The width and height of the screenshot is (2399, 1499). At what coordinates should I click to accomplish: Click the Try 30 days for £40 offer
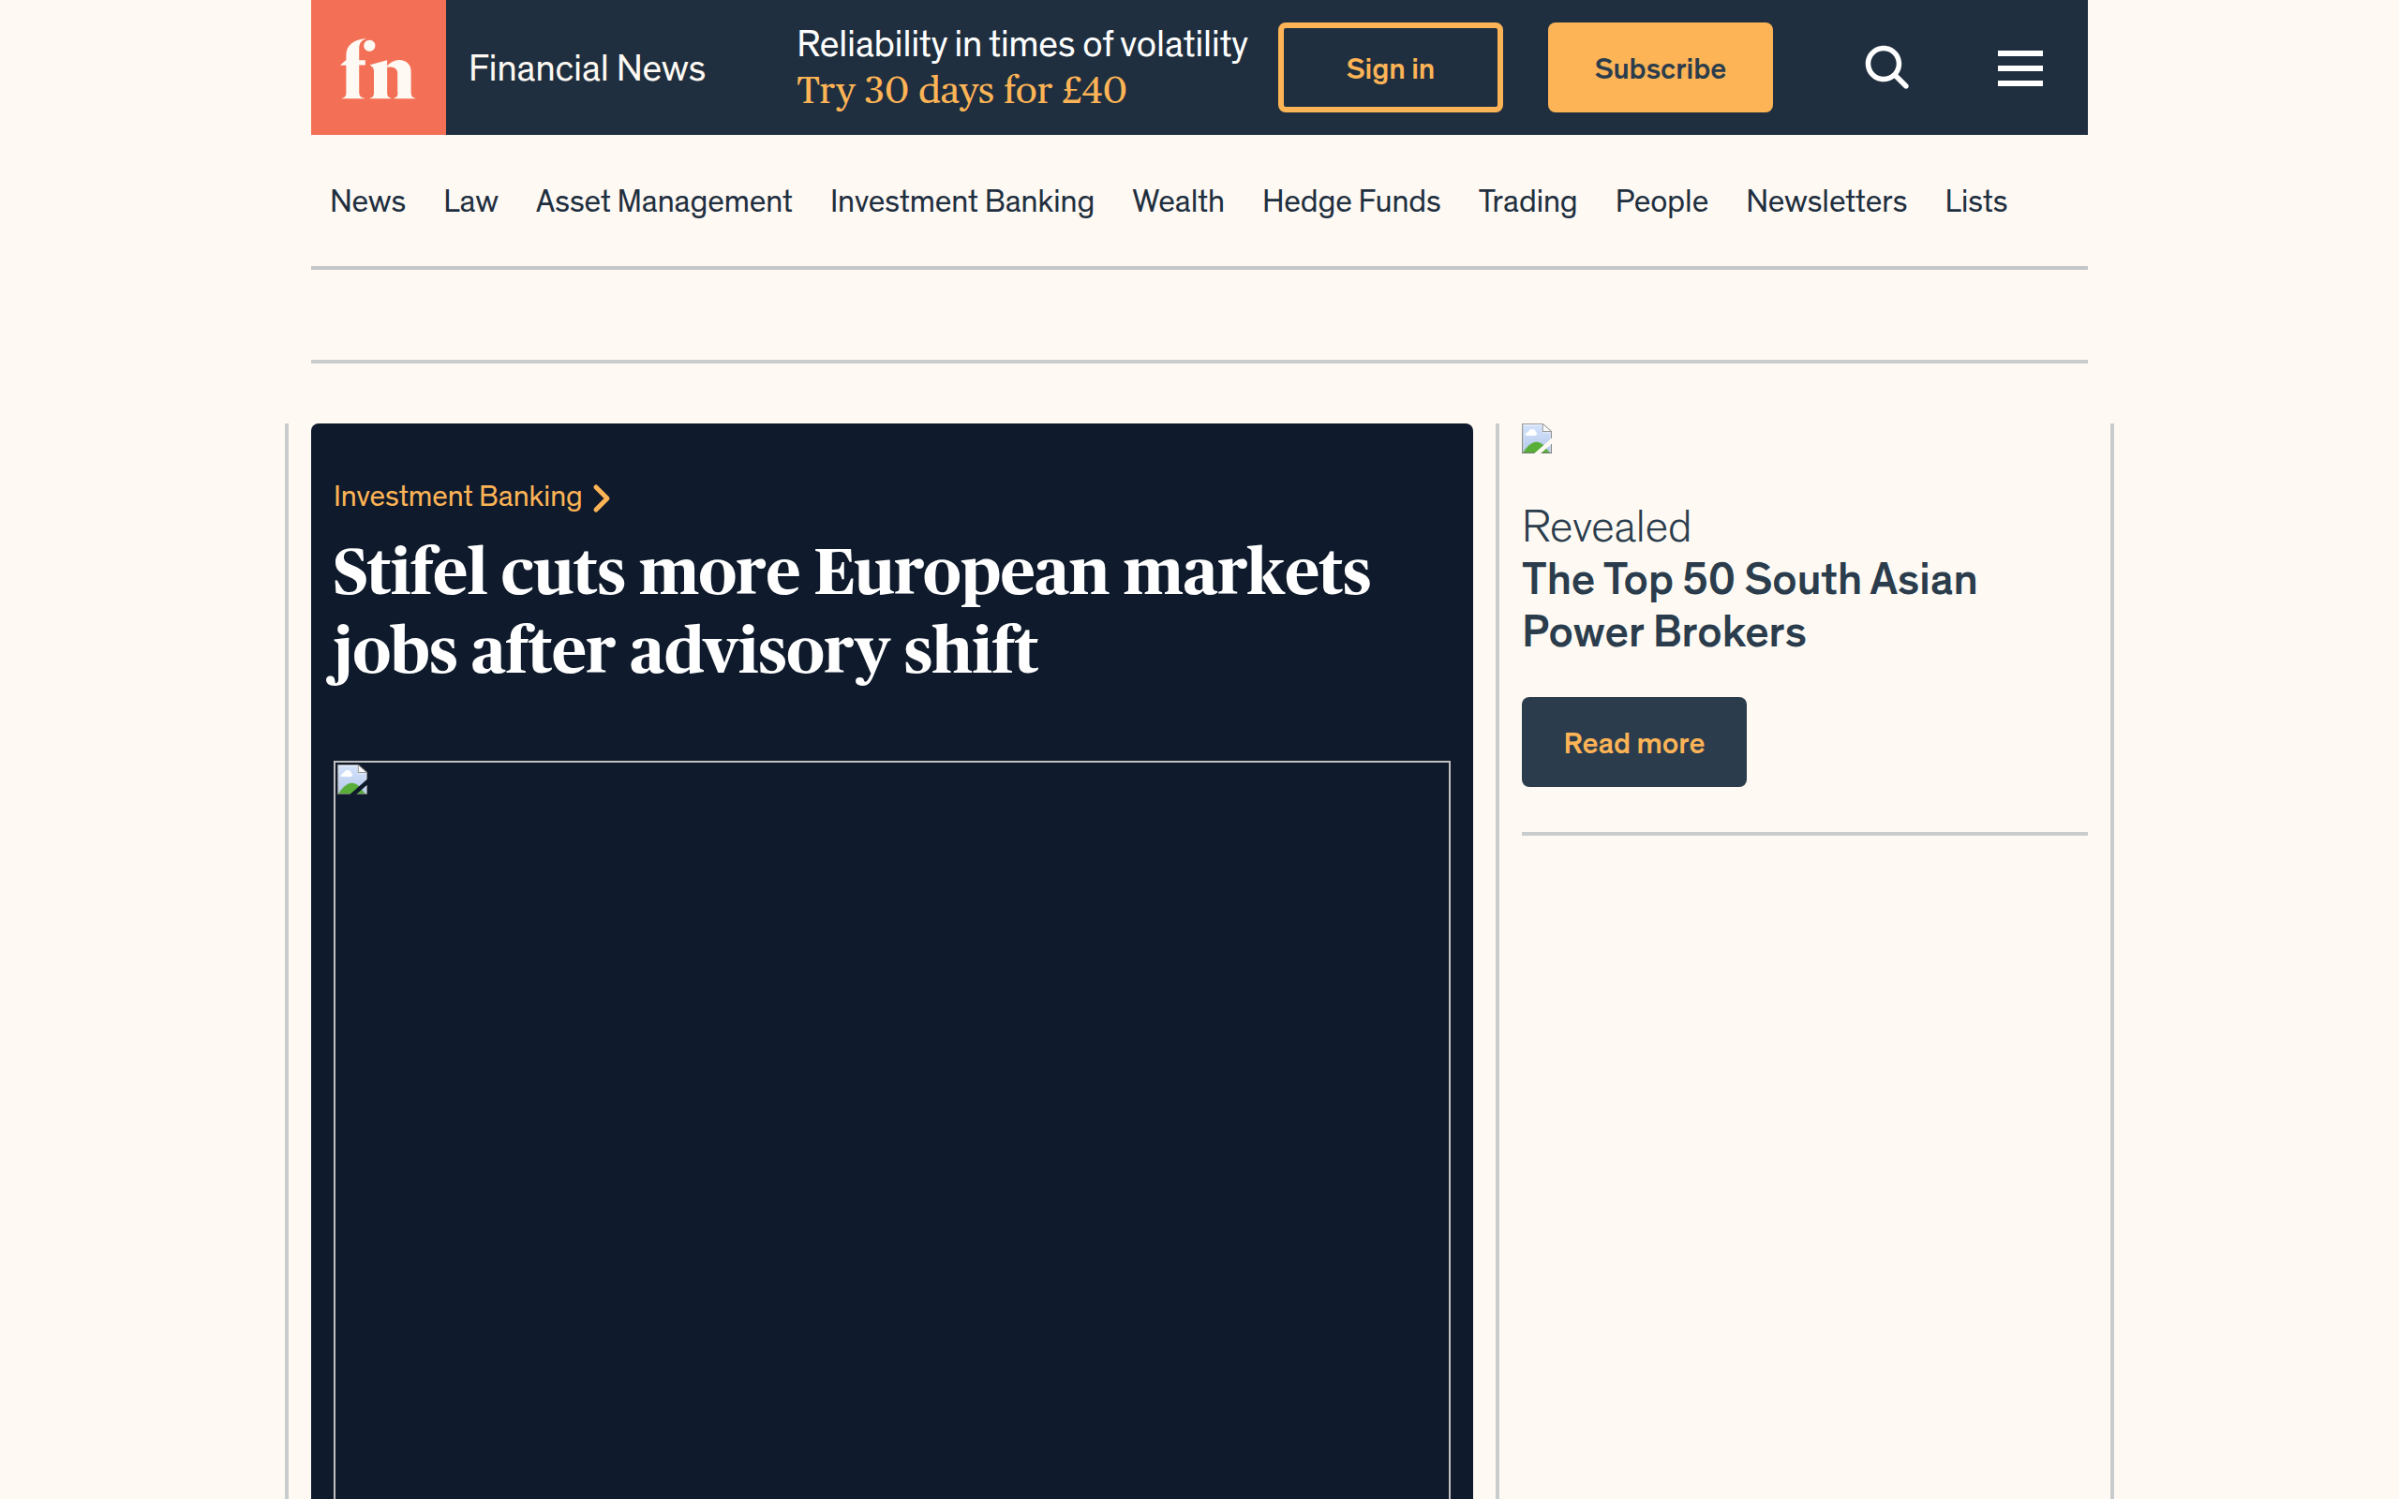point(961,90)
